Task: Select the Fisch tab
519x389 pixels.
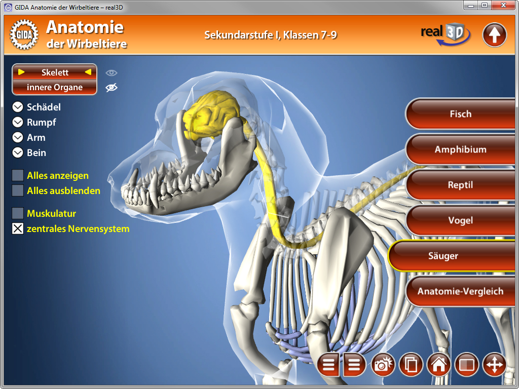Action: pos(460,114)
